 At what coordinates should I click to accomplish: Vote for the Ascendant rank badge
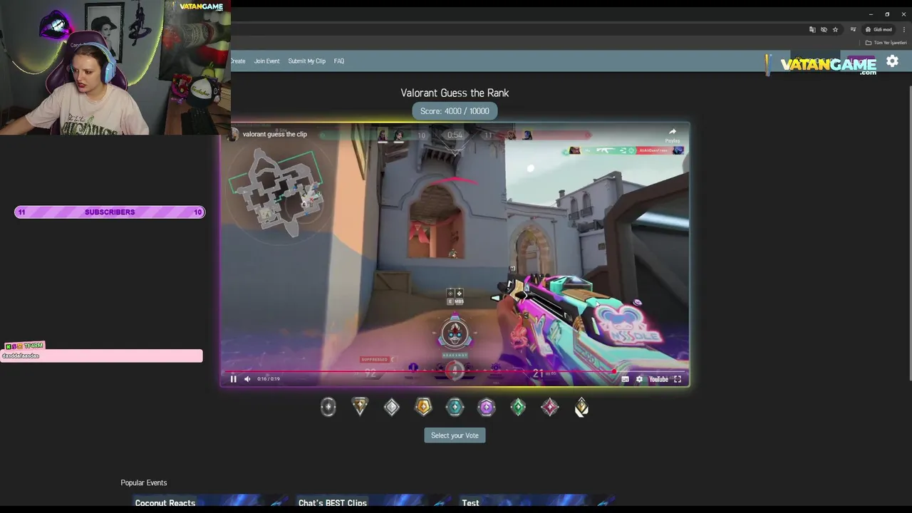(518, 407)
